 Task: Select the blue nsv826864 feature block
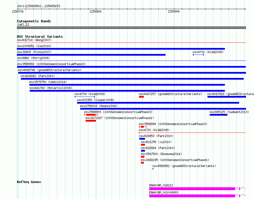(143, 151)
